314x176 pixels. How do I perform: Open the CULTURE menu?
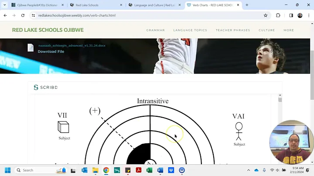click(266, 30)
